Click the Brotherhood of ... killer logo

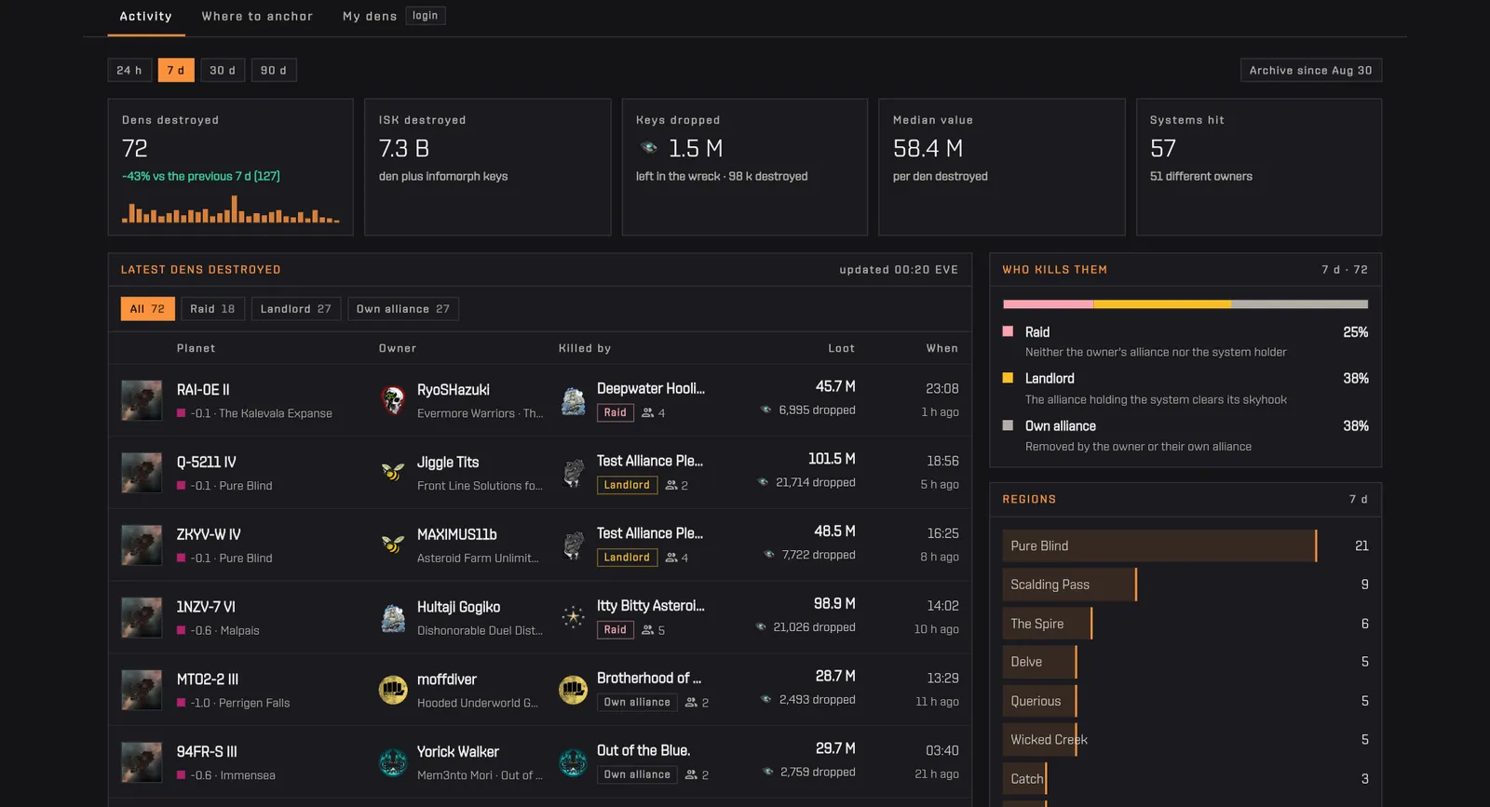573,691
